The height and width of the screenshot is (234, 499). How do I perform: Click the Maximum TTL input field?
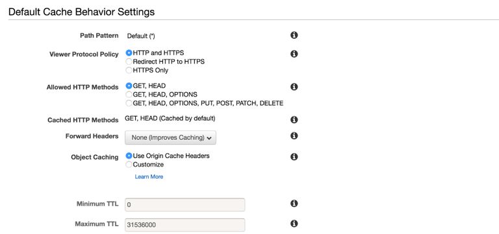(x=185, y=225)
